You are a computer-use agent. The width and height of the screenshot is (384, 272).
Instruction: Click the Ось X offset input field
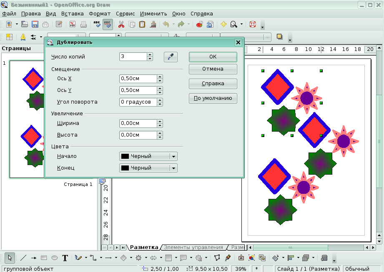[138, 79]
